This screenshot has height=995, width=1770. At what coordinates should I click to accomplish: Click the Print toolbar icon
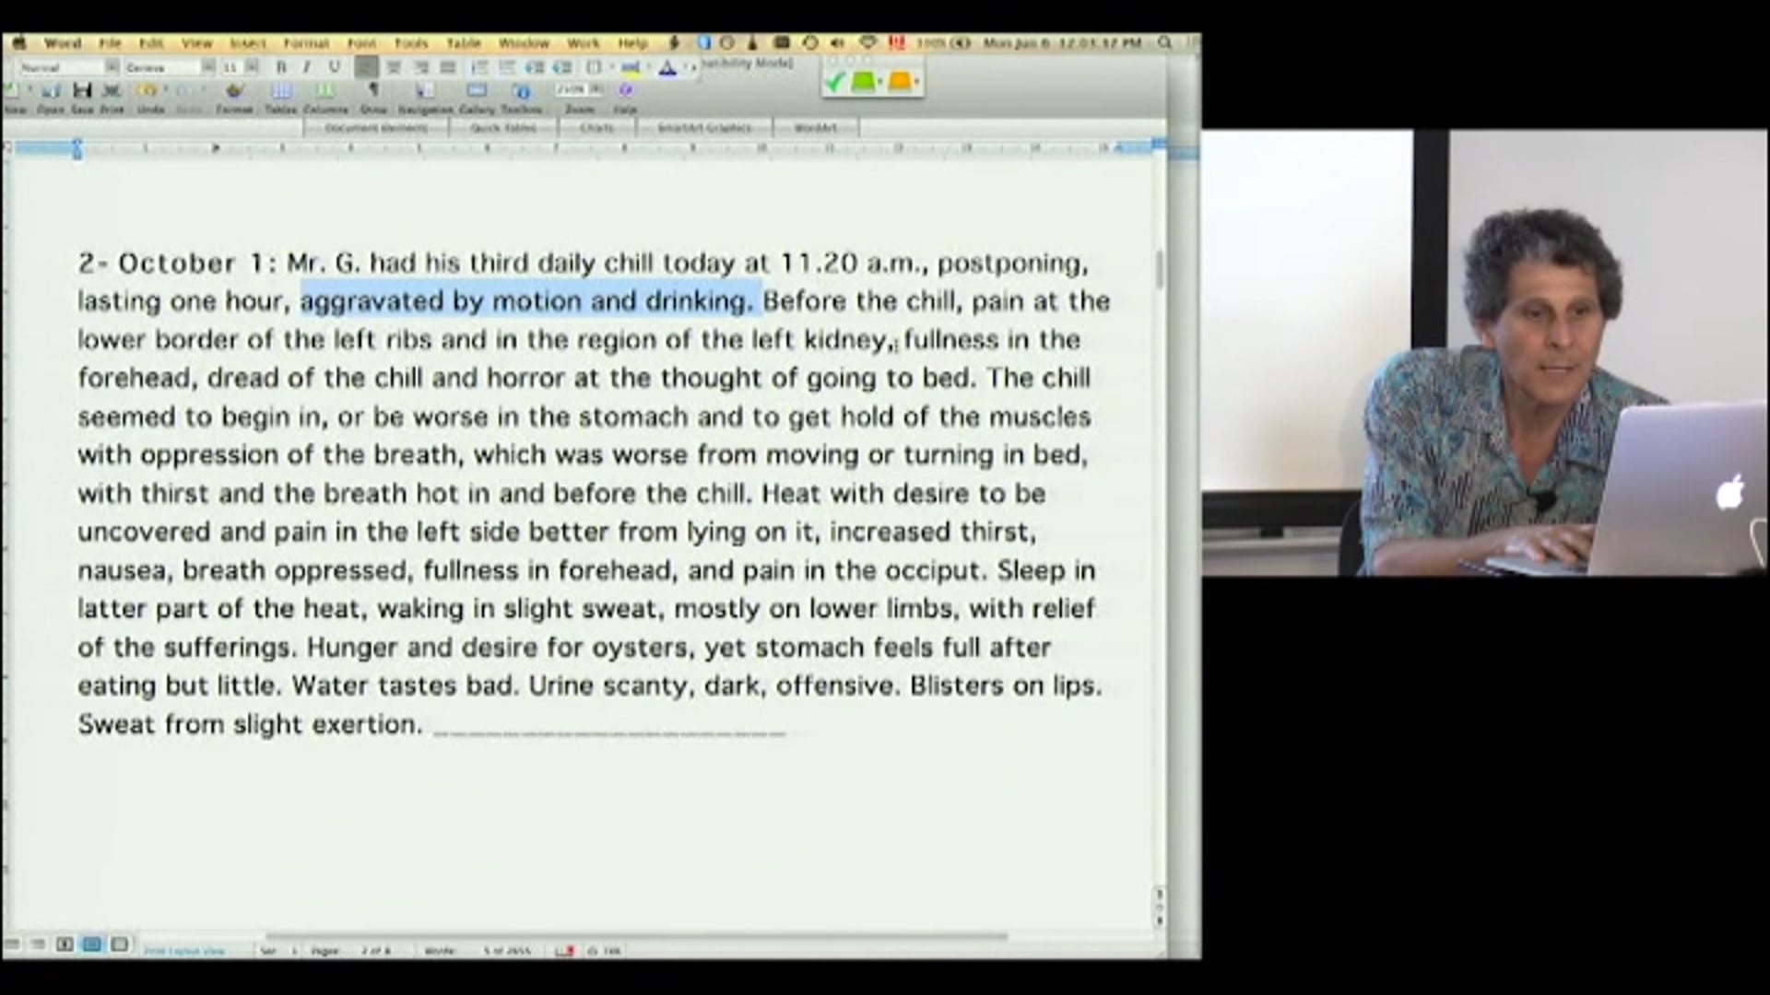[112, 90]
